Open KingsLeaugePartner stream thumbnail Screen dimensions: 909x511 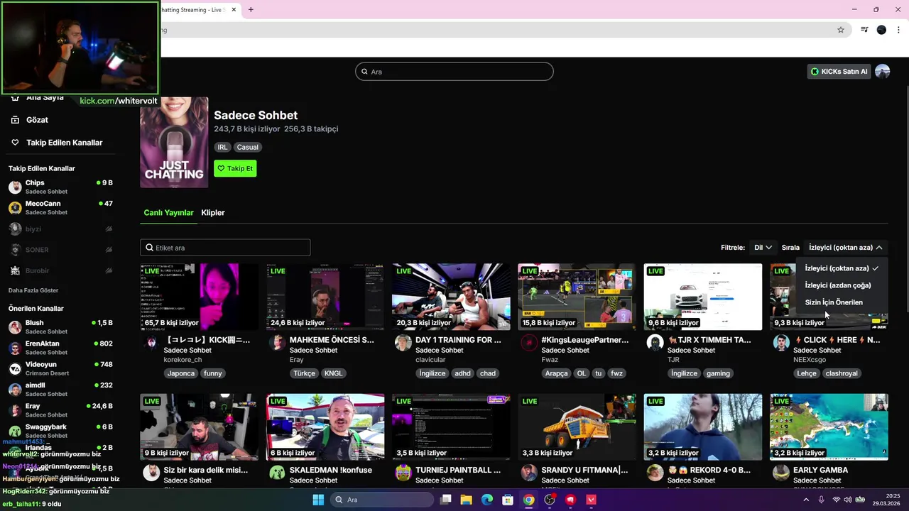click(x=577, y=297)
